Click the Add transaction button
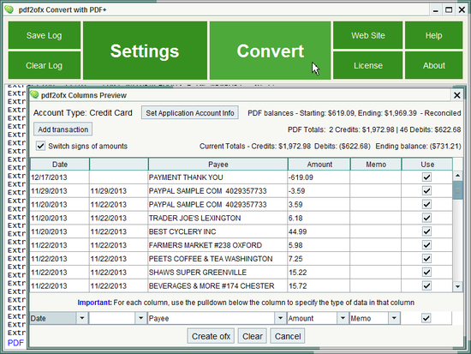 tap(63, 129)
